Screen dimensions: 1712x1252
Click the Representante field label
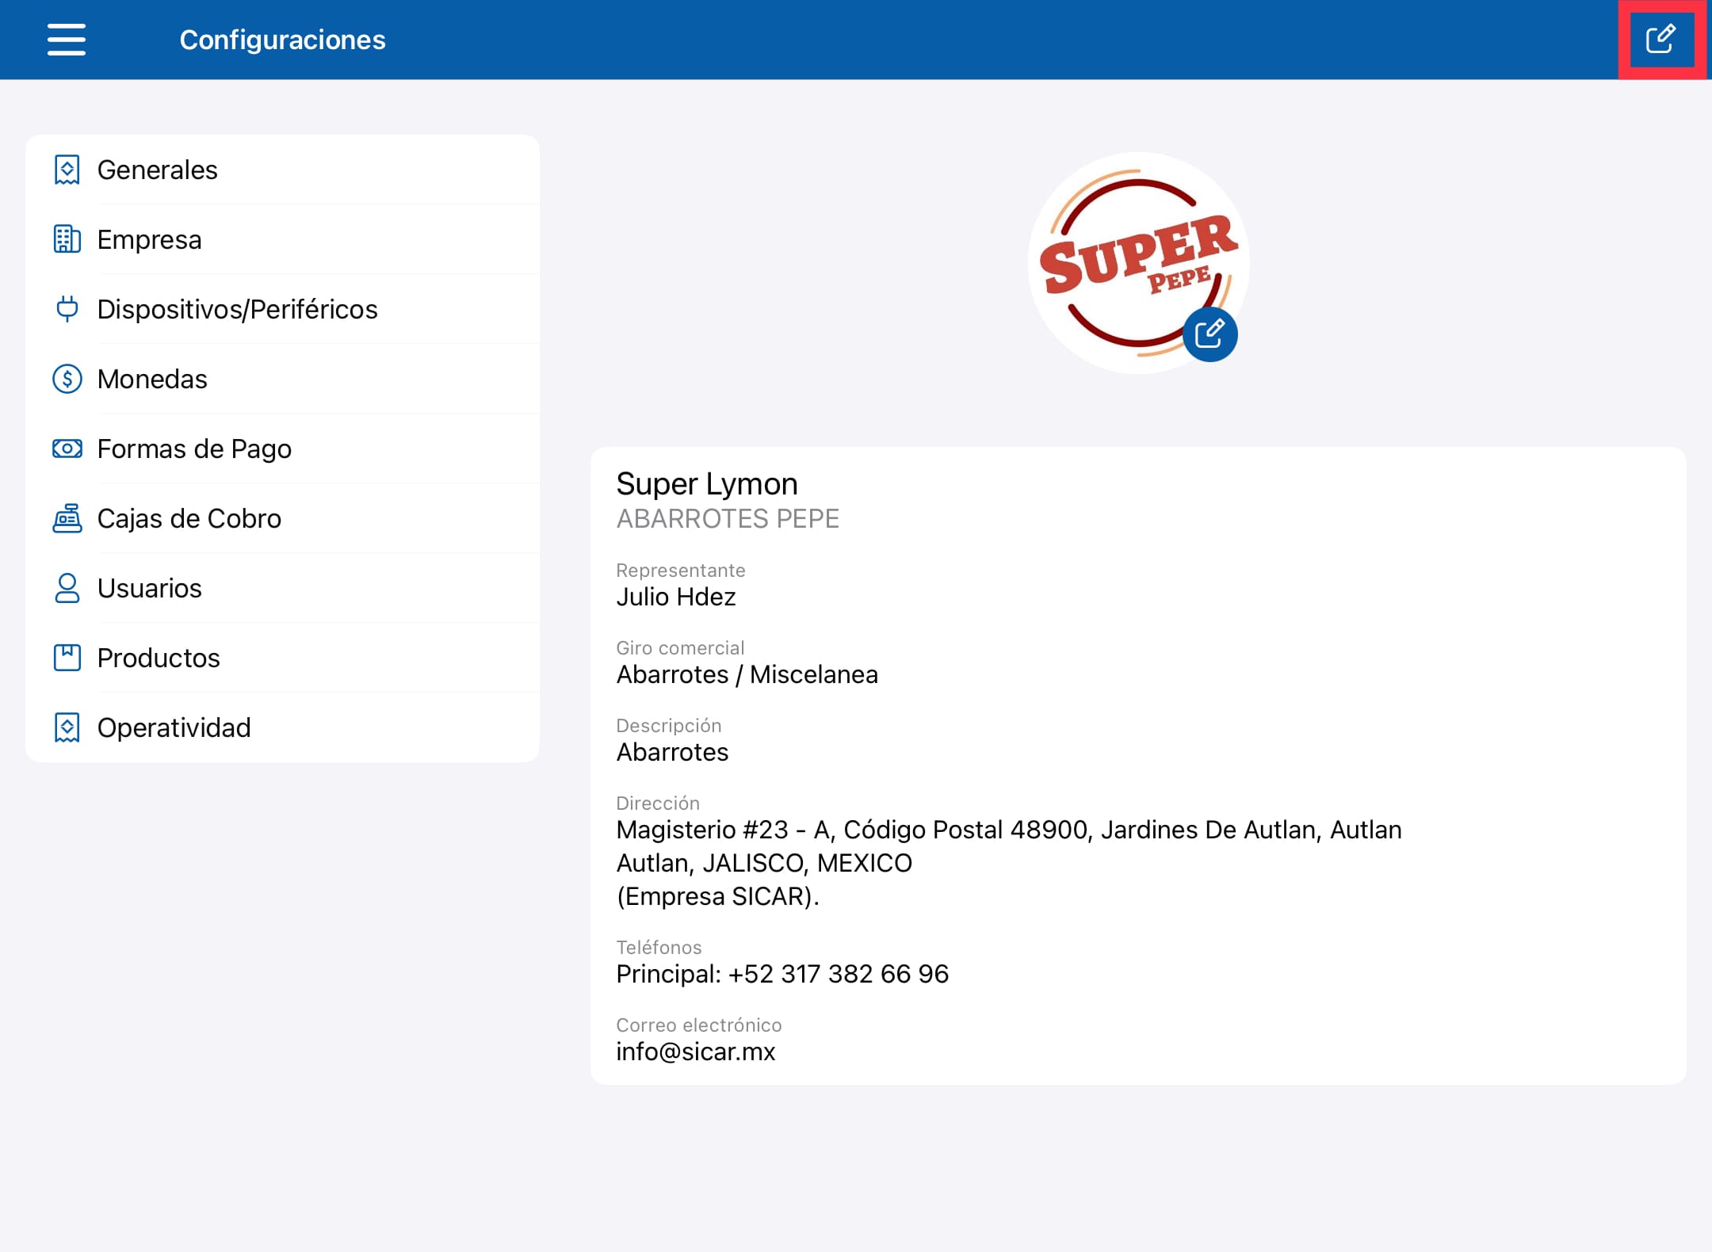click(x=681, y=571)
